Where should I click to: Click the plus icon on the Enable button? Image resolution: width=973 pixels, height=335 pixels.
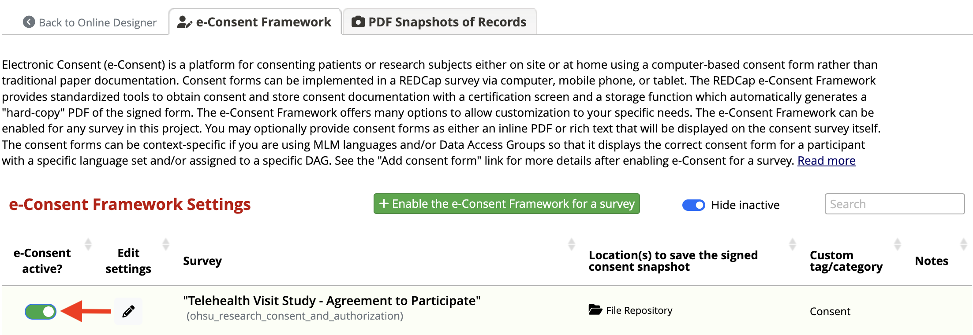(x=384, y=204)
